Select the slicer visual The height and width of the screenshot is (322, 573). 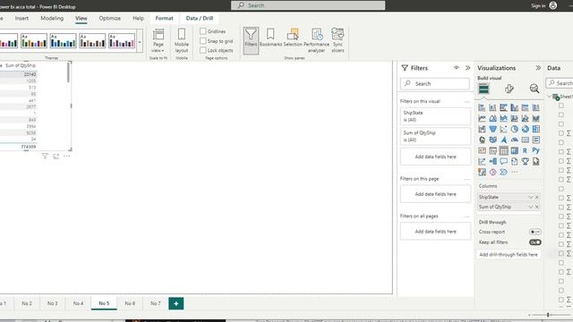pyautogui.click(x=492, y=151)
